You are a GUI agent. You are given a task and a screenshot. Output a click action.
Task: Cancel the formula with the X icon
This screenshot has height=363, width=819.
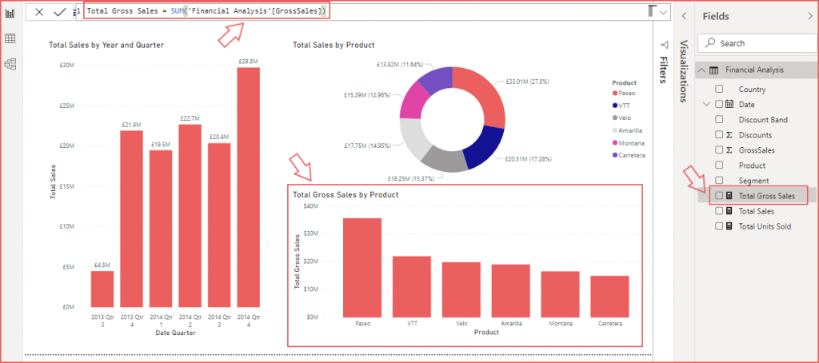coord(39,12)
